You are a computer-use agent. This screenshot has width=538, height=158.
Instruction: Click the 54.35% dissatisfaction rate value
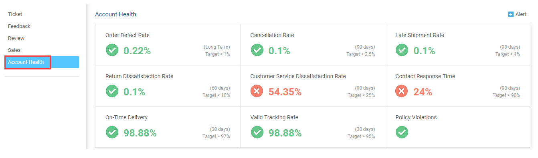285,92
